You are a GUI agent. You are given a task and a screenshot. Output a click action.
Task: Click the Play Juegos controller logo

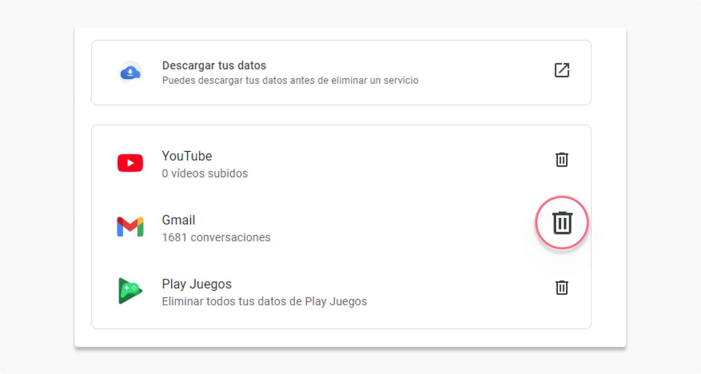(130, 291)
